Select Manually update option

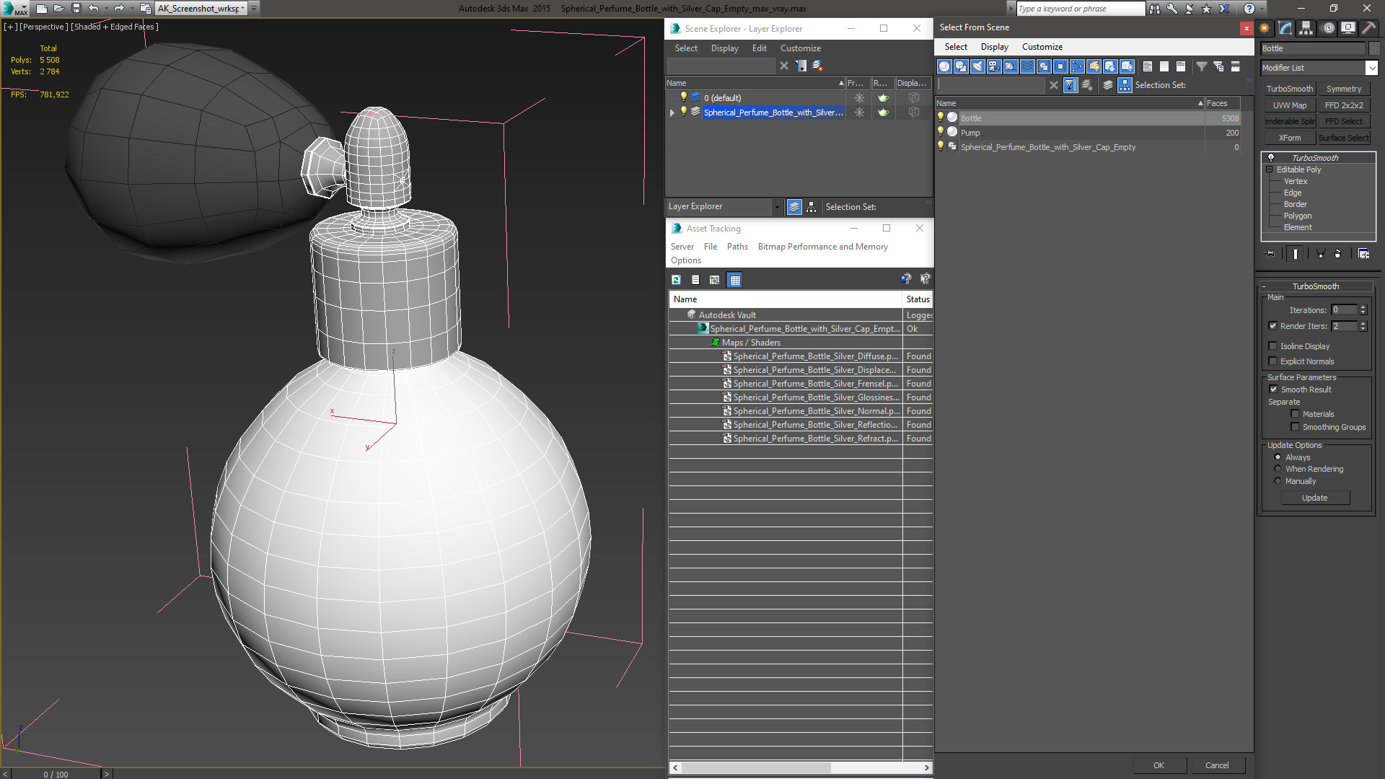click(1278, 481)
